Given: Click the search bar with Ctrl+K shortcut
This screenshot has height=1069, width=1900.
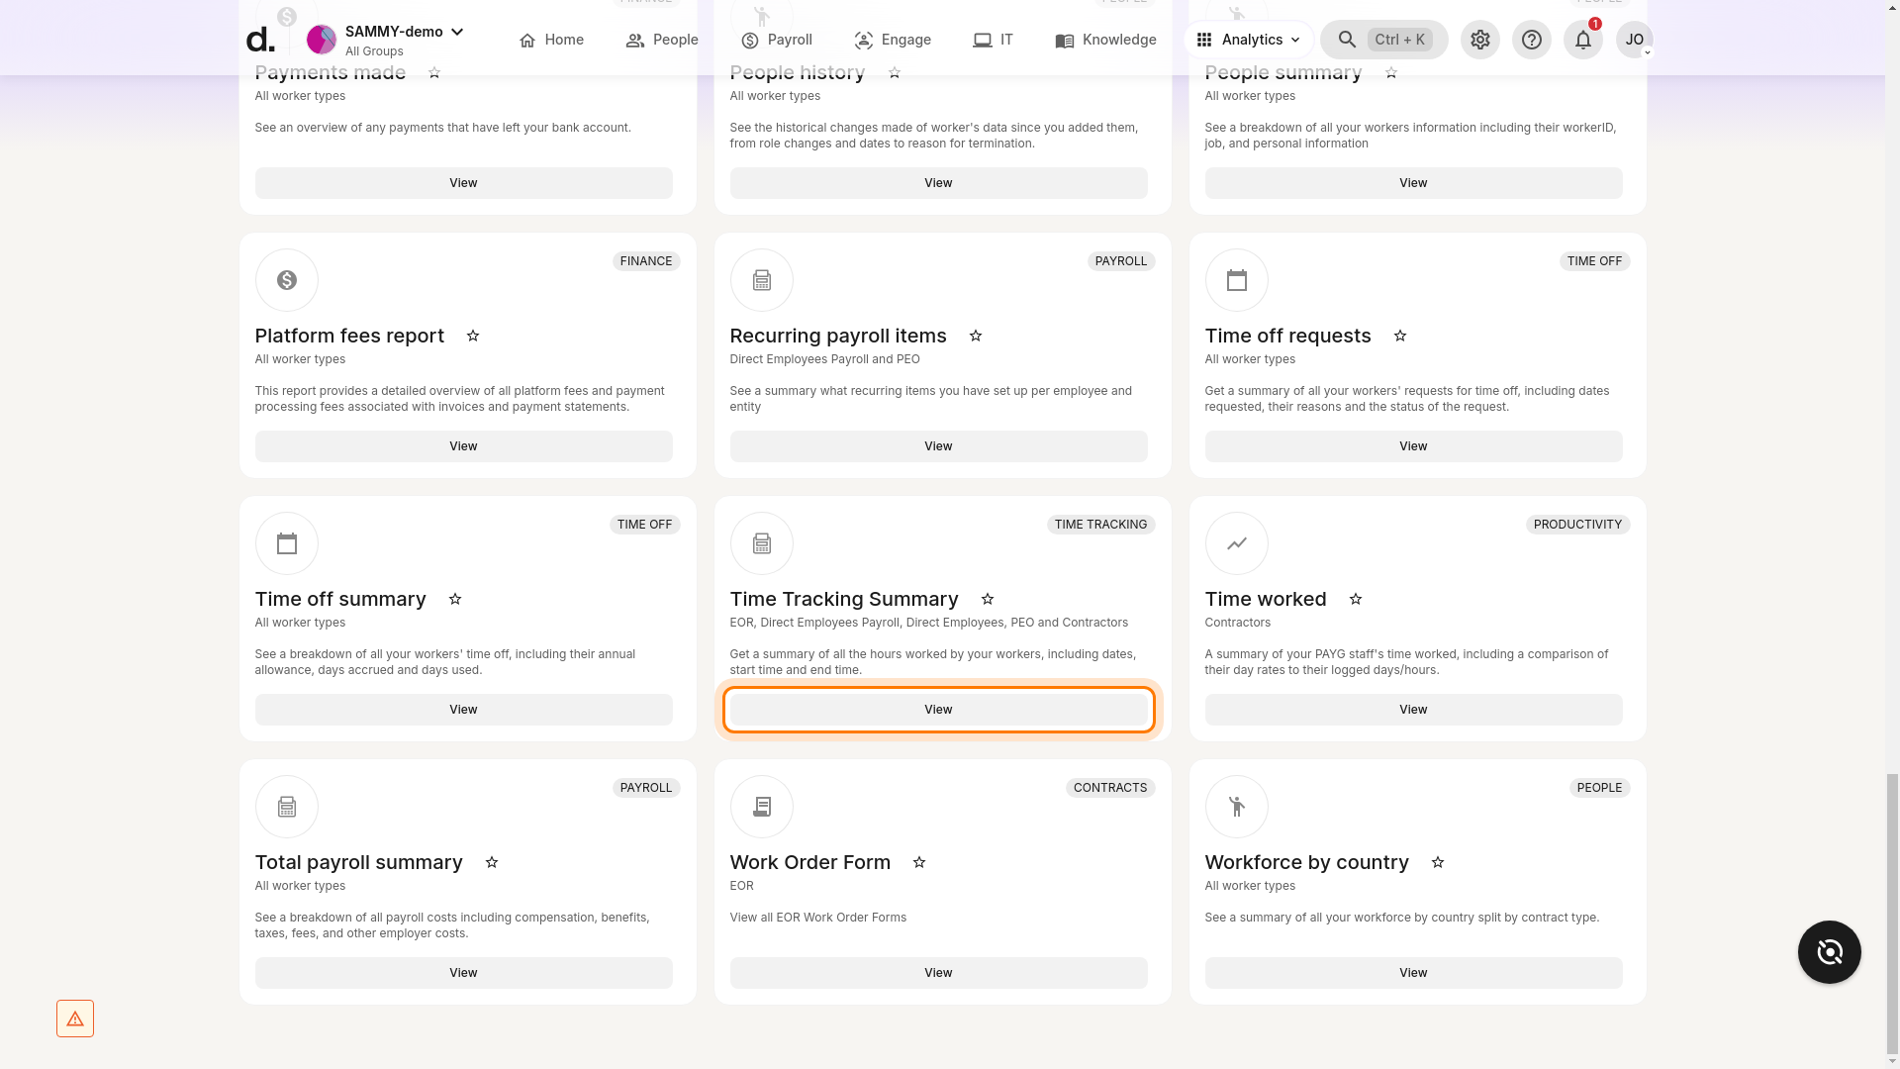Looking at the screenshot, I should coord(1385,40).
